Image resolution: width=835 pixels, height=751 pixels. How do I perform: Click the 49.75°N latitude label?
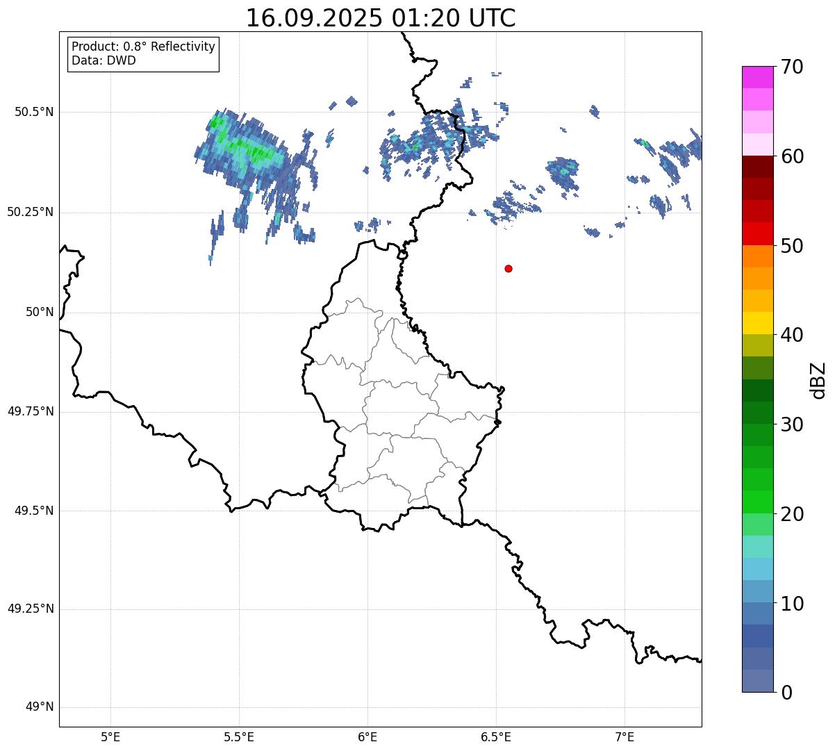[x=30, y=411]
